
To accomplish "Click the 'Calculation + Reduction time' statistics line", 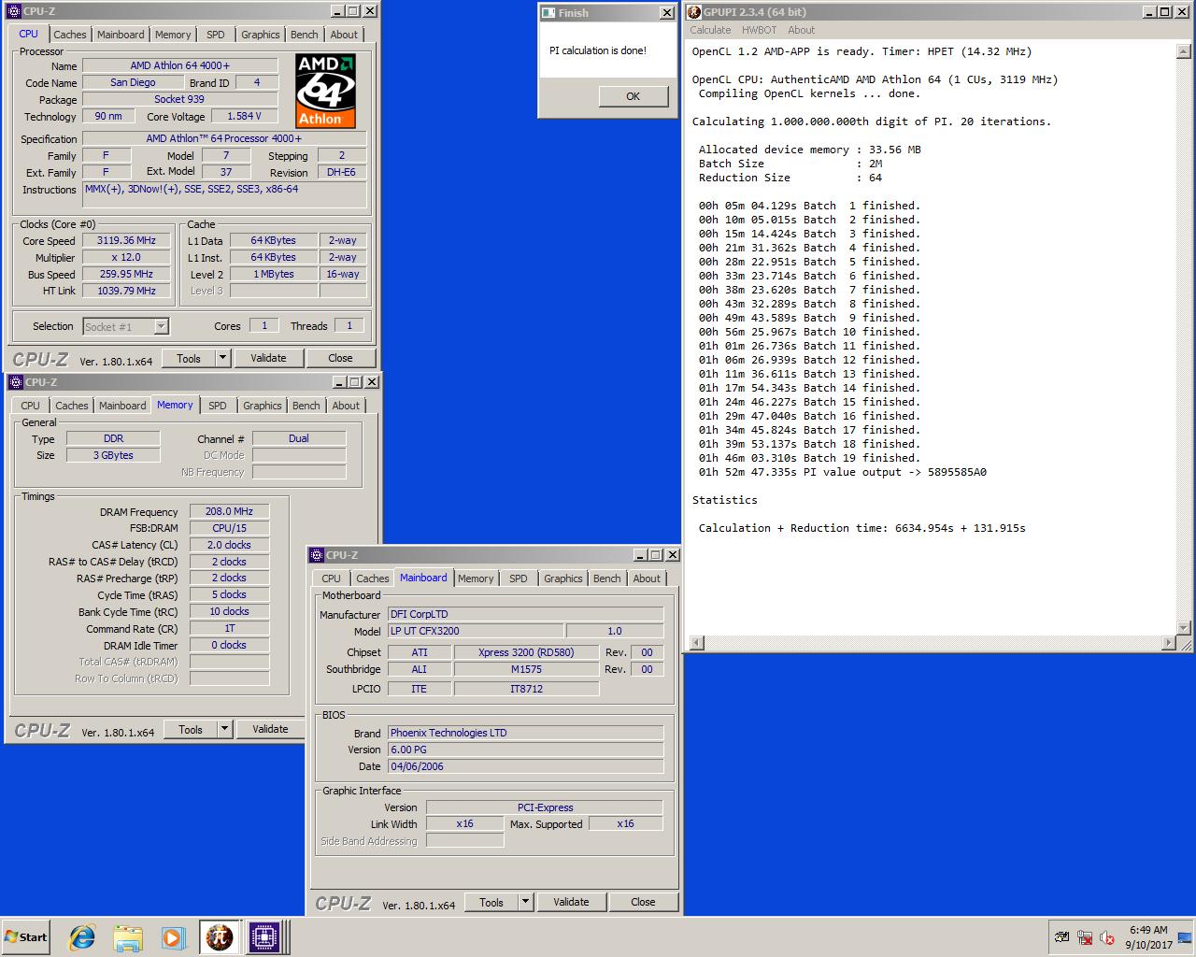I will [x=861, y=528].
